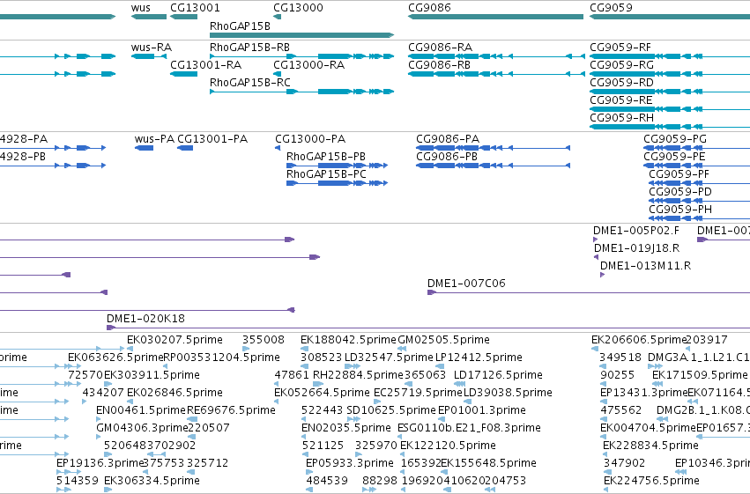The width and height of the screenshot is (750, 494).
Task: Open the EK026846.5prime EST label
Action: pyautogui.click(x=175, y=394)
